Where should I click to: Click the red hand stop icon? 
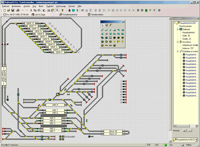click(69, 10)
